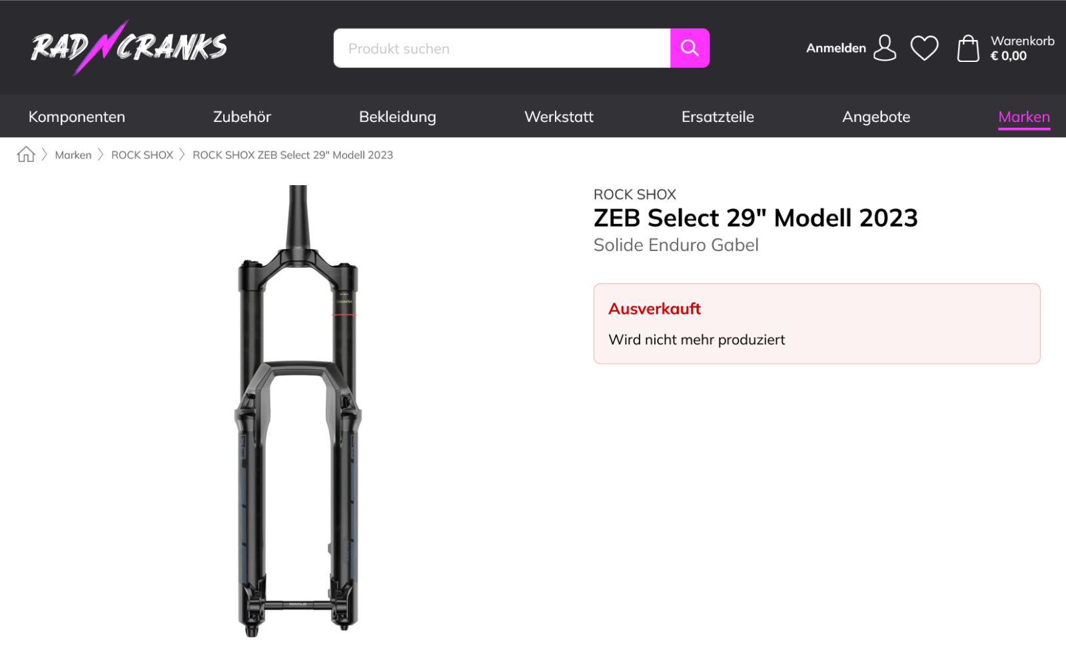Enlarge the ZEB fork product image

(298, 411)
